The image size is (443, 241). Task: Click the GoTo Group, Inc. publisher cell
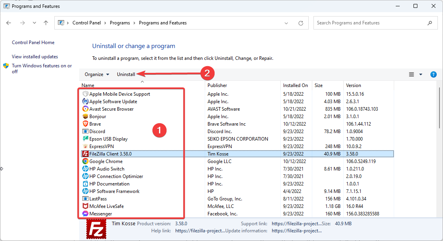[224, 198]
